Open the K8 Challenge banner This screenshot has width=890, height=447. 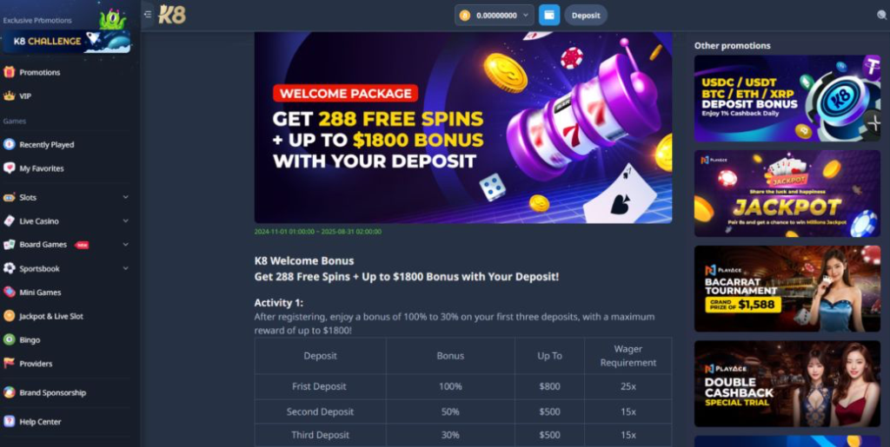tap(66, 42)
